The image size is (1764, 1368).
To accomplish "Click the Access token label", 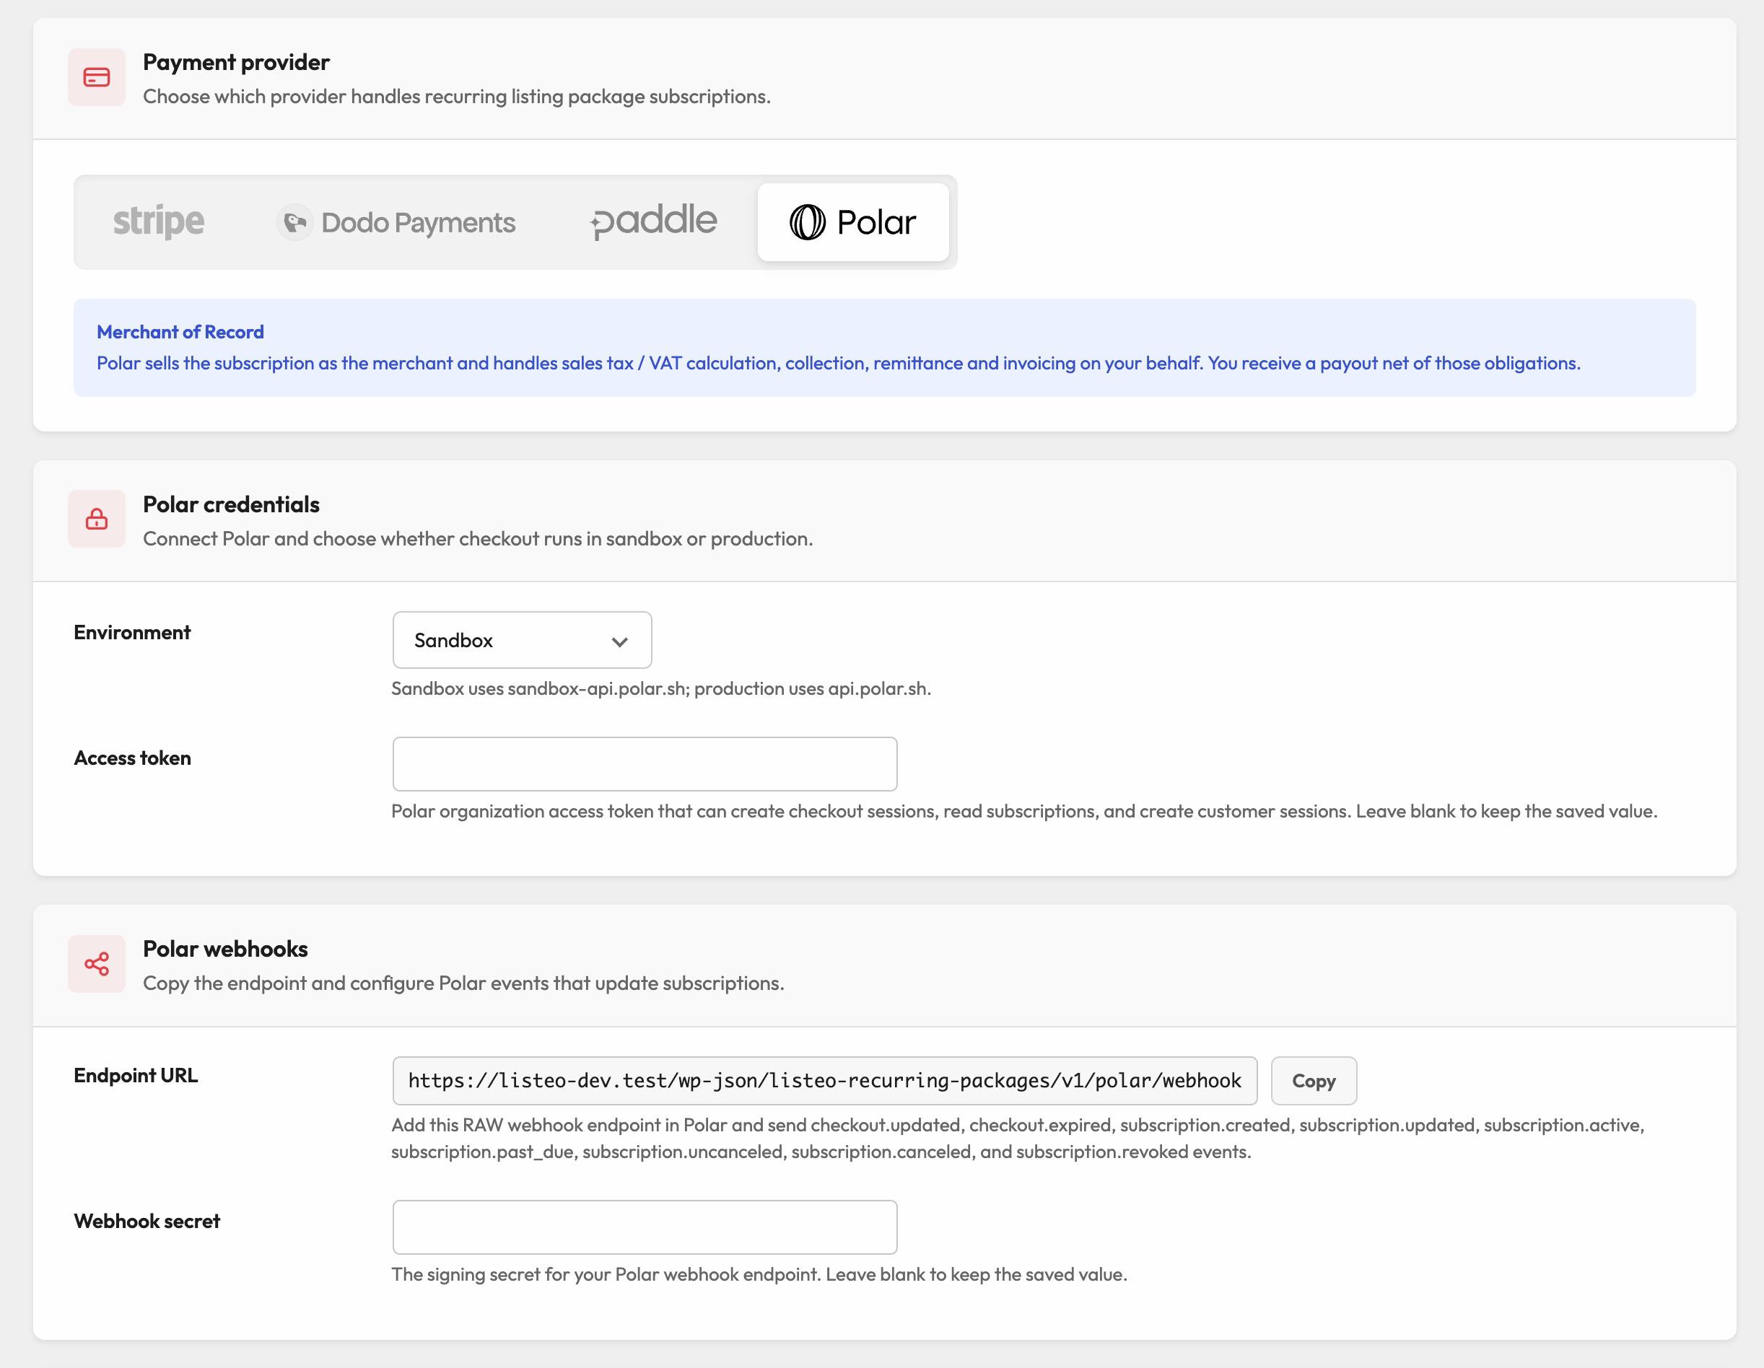I will pos(133,758).
